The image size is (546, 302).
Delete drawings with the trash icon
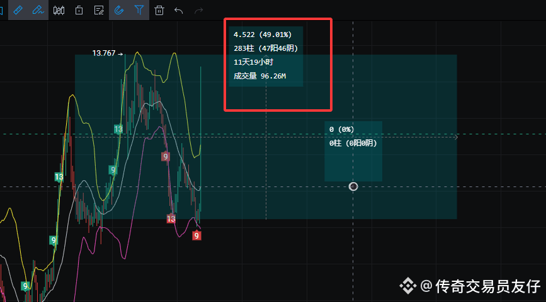point(159,10)
